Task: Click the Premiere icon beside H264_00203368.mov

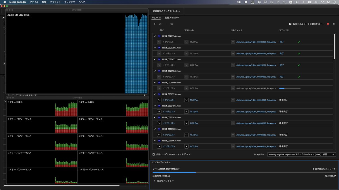Action: 159,36
